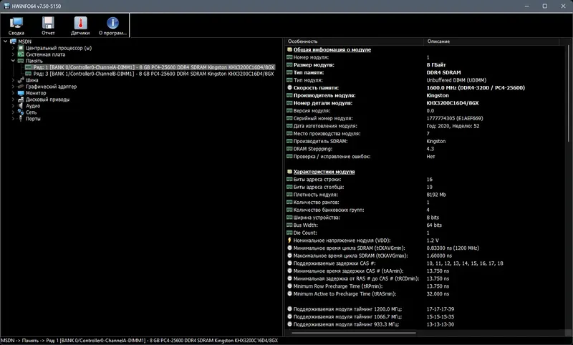The image size is (573, 345).
Task: Expand the Сеть tree node
Action: [13, 112]
